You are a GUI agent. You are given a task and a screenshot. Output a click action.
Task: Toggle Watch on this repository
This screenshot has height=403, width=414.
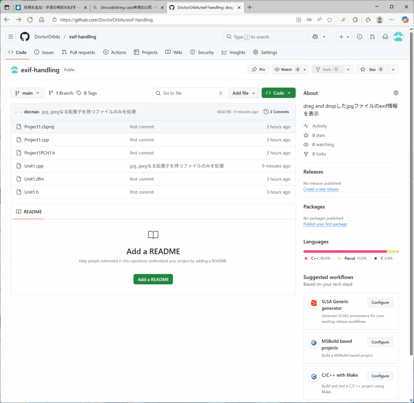pos(286,70)
